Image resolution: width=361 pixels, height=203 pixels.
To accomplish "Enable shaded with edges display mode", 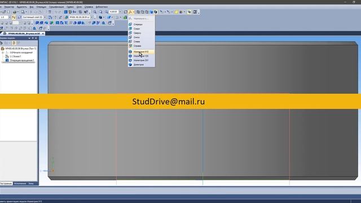I will click(156, 12).
